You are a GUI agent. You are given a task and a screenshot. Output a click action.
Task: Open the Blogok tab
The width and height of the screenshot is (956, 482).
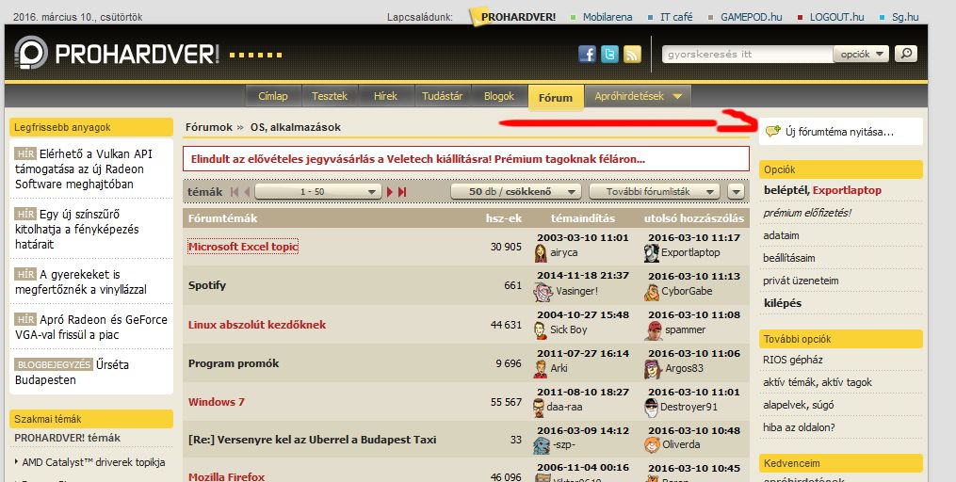coord(499,96)
